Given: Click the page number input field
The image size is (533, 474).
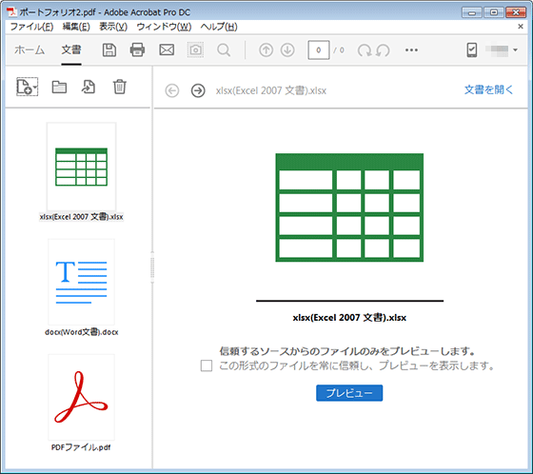Looking at the screenshot, I should [x=319, y=50].
